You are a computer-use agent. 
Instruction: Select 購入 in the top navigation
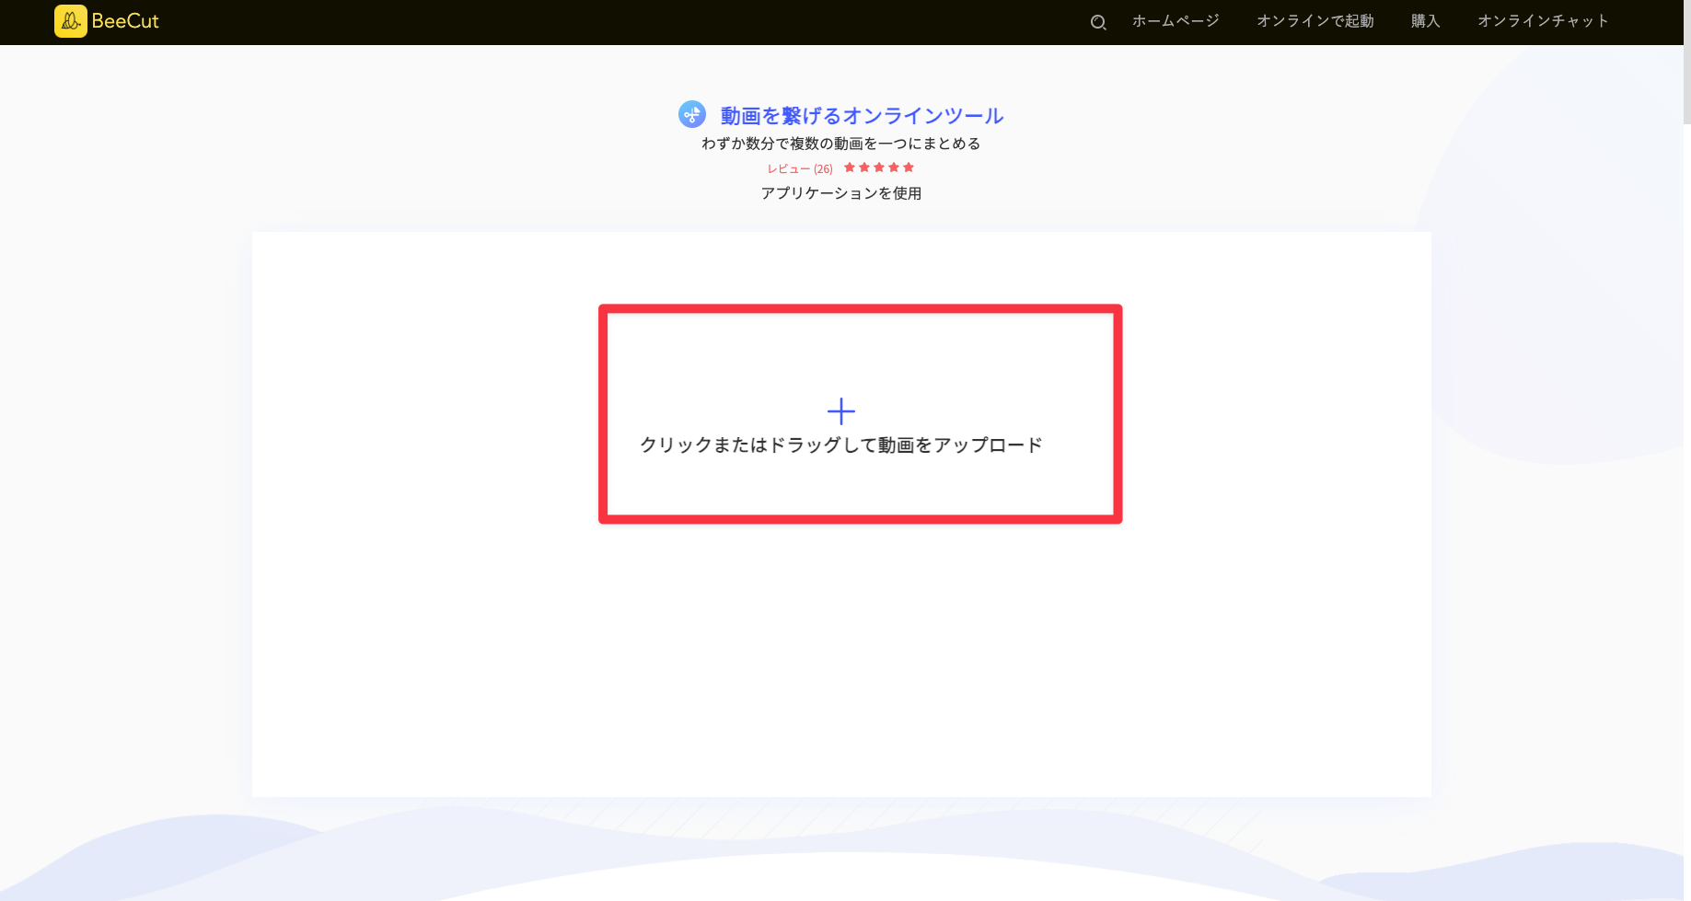pos(1425,21)
